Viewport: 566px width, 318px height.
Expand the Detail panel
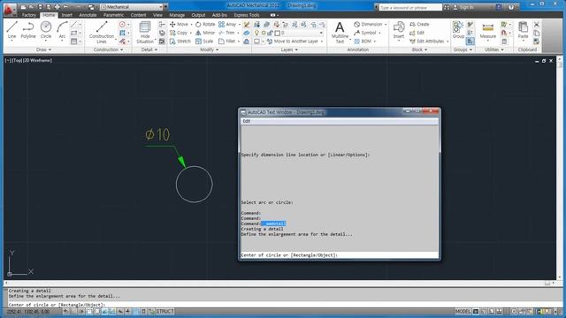(x=149, y=49)
